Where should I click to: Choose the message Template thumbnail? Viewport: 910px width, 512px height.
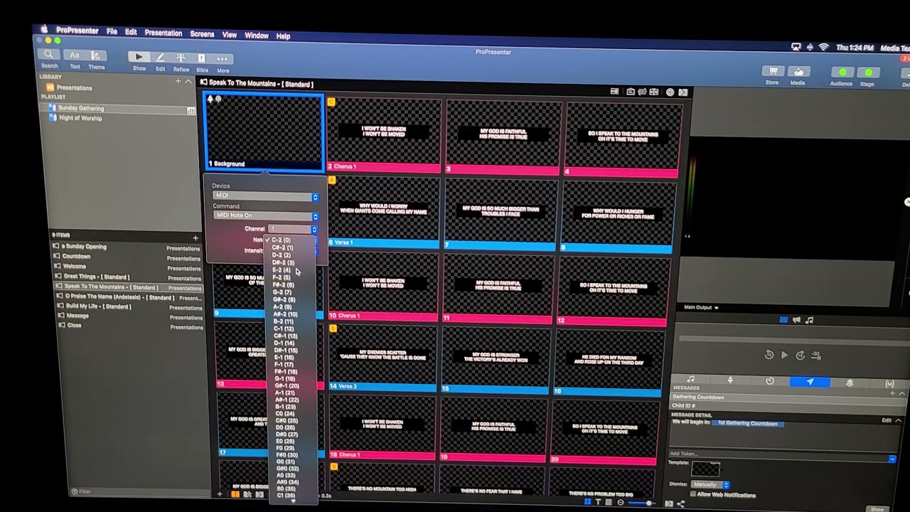click(706, 469)
